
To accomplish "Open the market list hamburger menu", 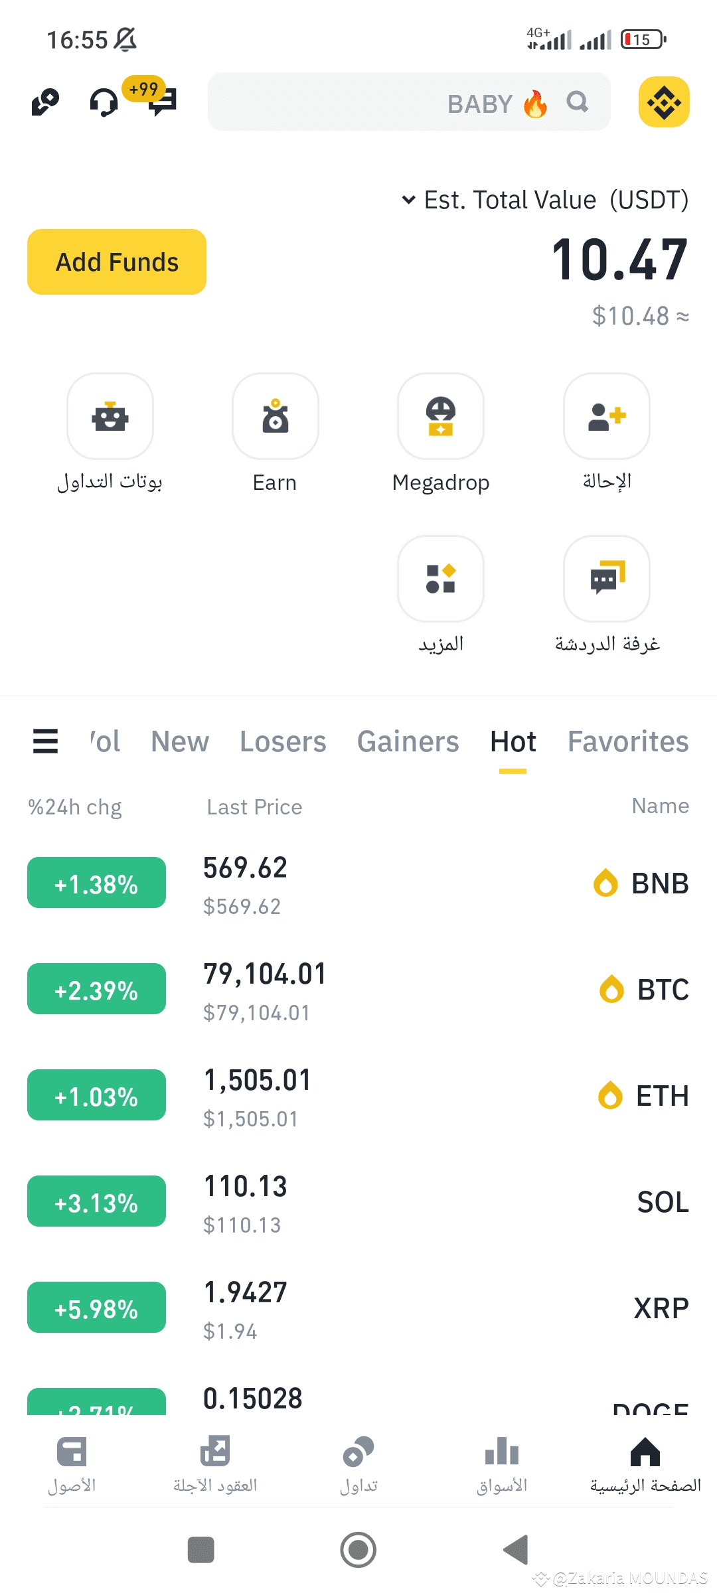I will [x=45, y=741].
